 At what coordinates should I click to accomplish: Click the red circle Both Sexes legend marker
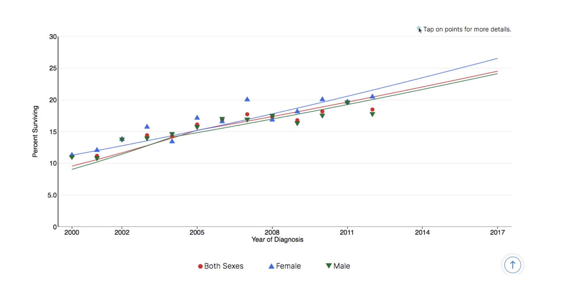[x=200, y=266]
